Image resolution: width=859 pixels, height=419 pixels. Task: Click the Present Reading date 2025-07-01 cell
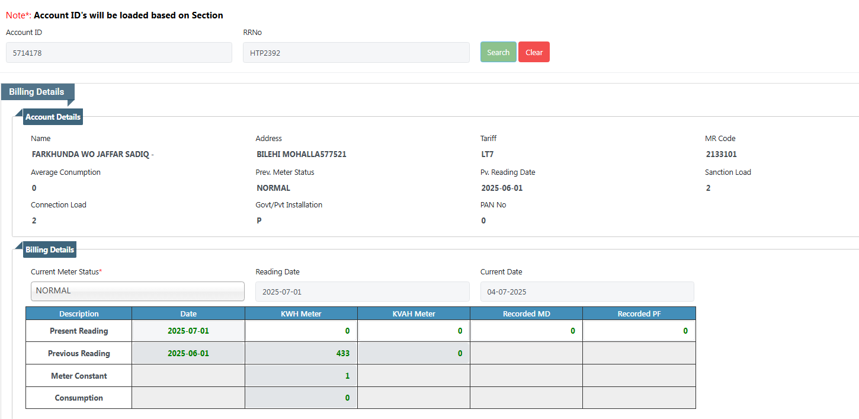(x=188, y=331)
